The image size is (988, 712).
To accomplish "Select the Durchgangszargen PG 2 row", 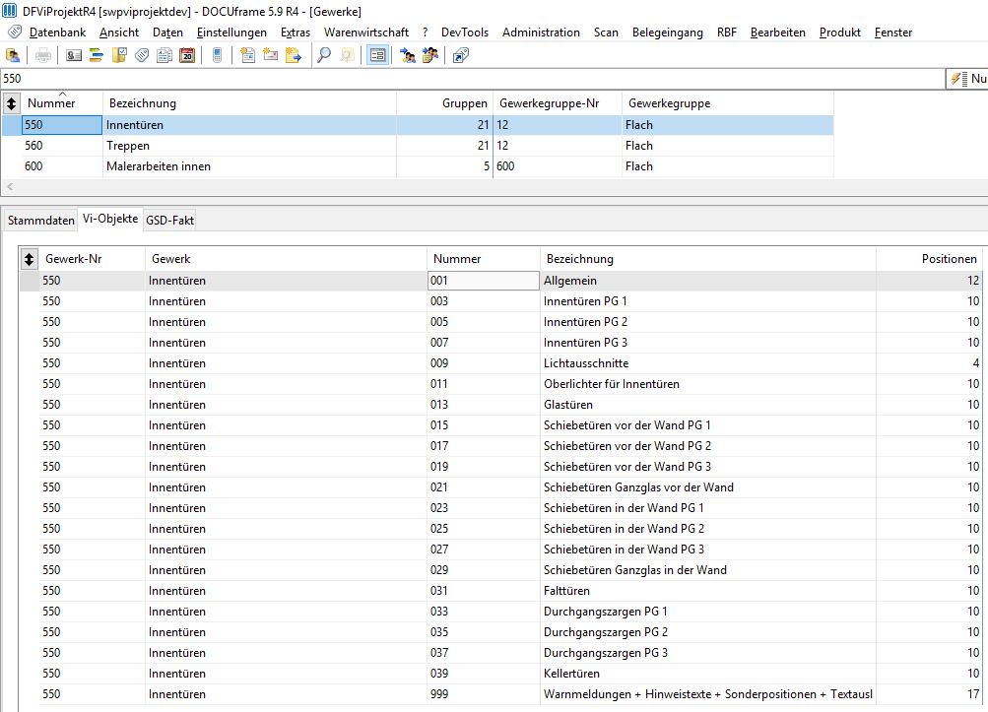I will (501, 632).
